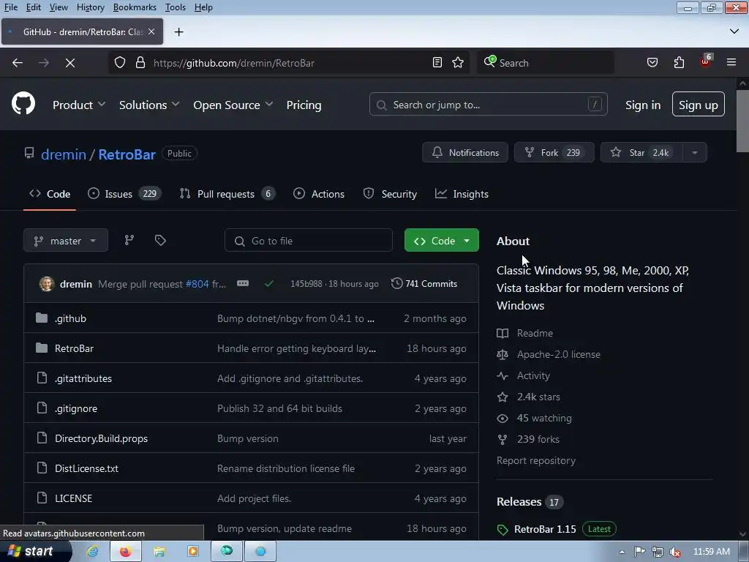Click the Notifications bell button
This screenshot has height=562, width=749.
click(x=465, y=152)
